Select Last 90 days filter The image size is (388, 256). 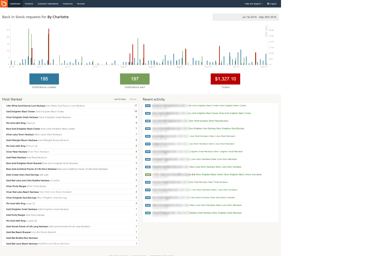(120, 99)
